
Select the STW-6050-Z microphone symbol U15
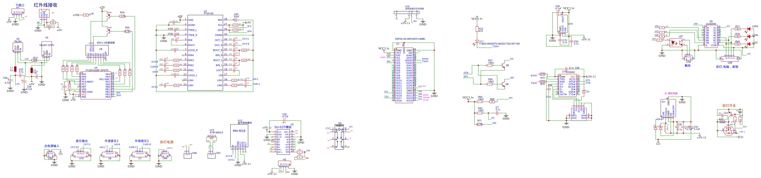point(211,137)
